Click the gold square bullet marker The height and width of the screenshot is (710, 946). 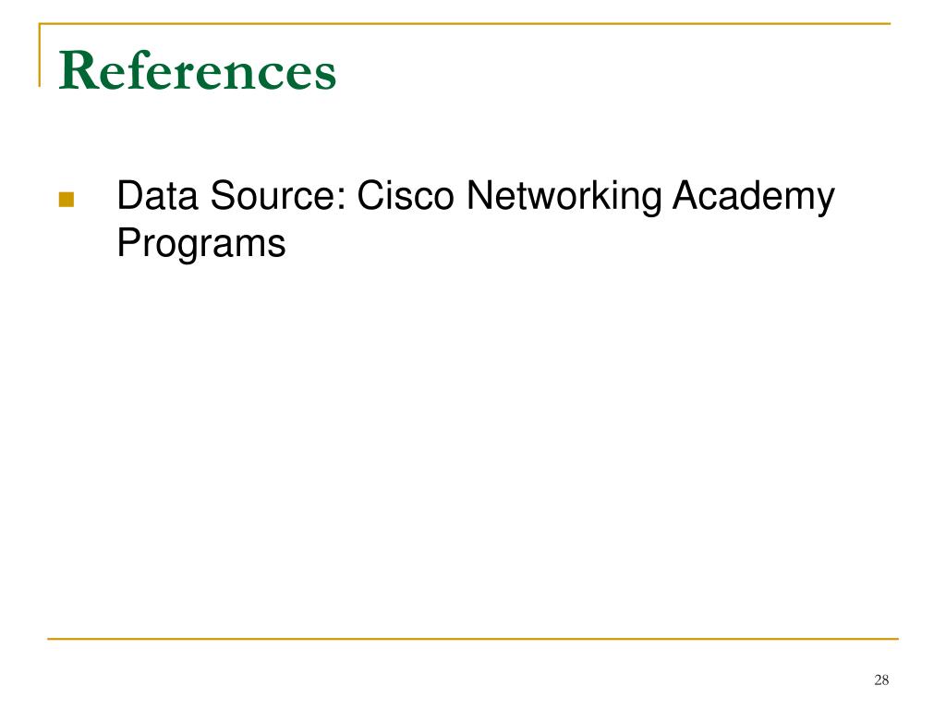coord(67,200)
